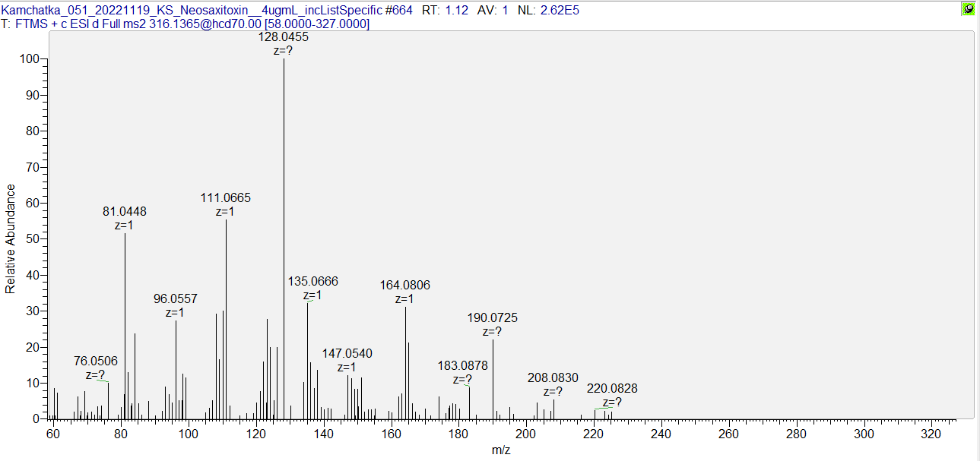Image resolution: width=980 pixels, height=461 pixels.
Task: Click the 135.0666 peak label
Action: pos(312,282)
